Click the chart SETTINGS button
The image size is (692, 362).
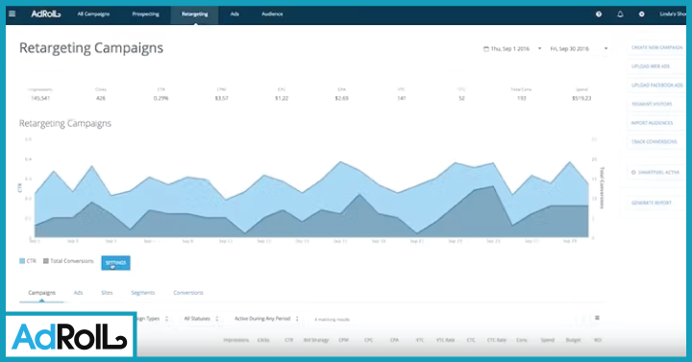click(x=115, y=263)
